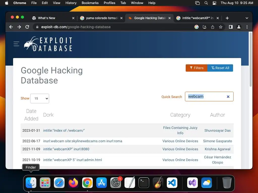Screen dimensions: 258x193
Task: Sort by the Date Added column
Action: [x=31, y=115]
